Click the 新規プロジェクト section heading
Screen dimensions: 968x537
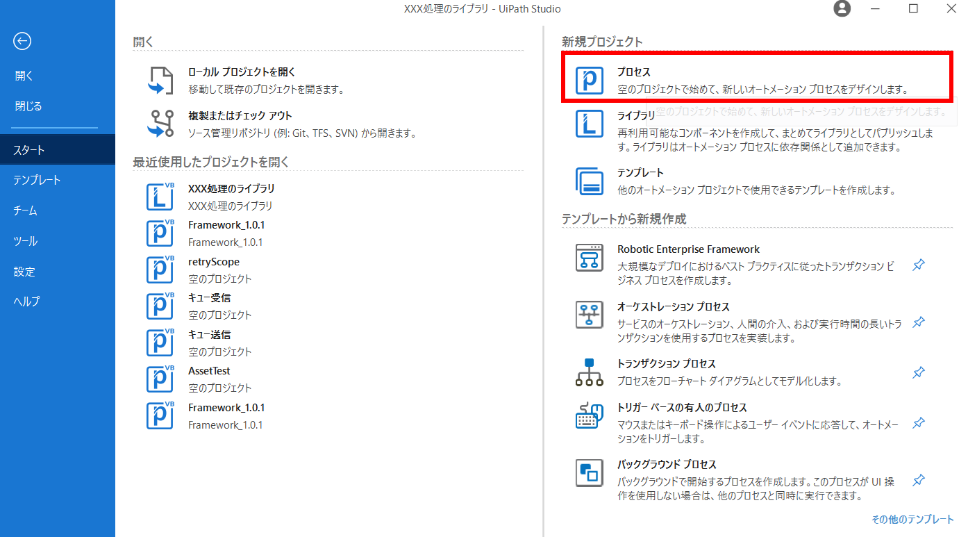602,42
